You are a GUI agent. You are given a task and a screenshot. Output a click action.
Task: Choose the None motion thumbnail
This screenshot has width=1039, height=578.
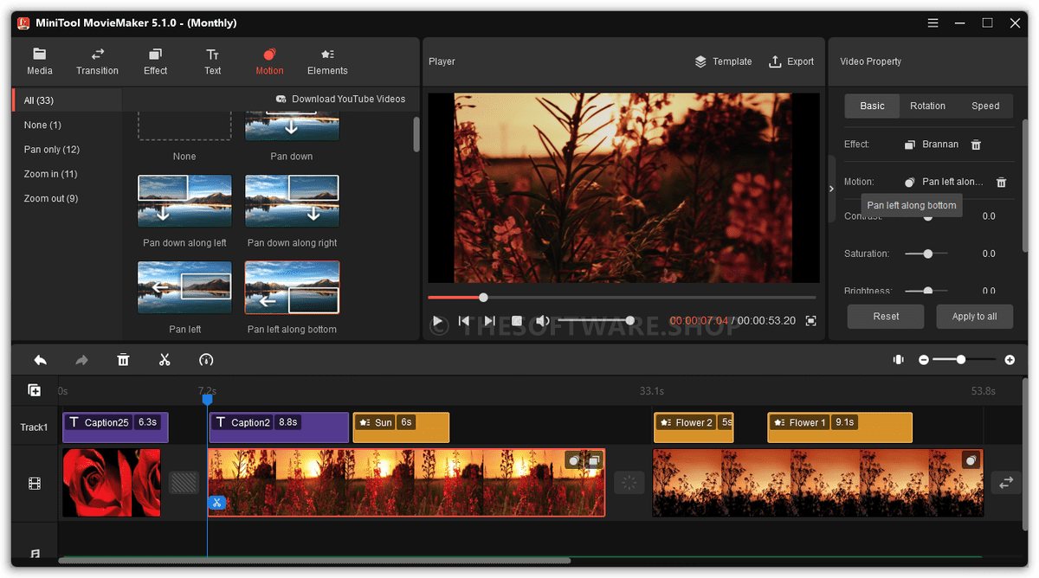coord(184,126)
